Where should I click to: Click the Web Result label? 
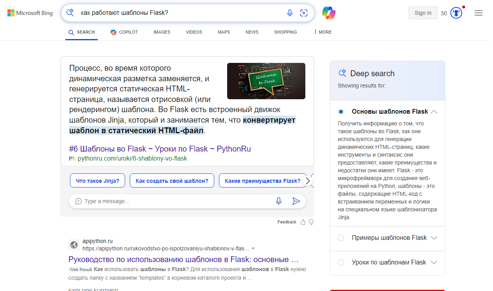coord(81,270)
